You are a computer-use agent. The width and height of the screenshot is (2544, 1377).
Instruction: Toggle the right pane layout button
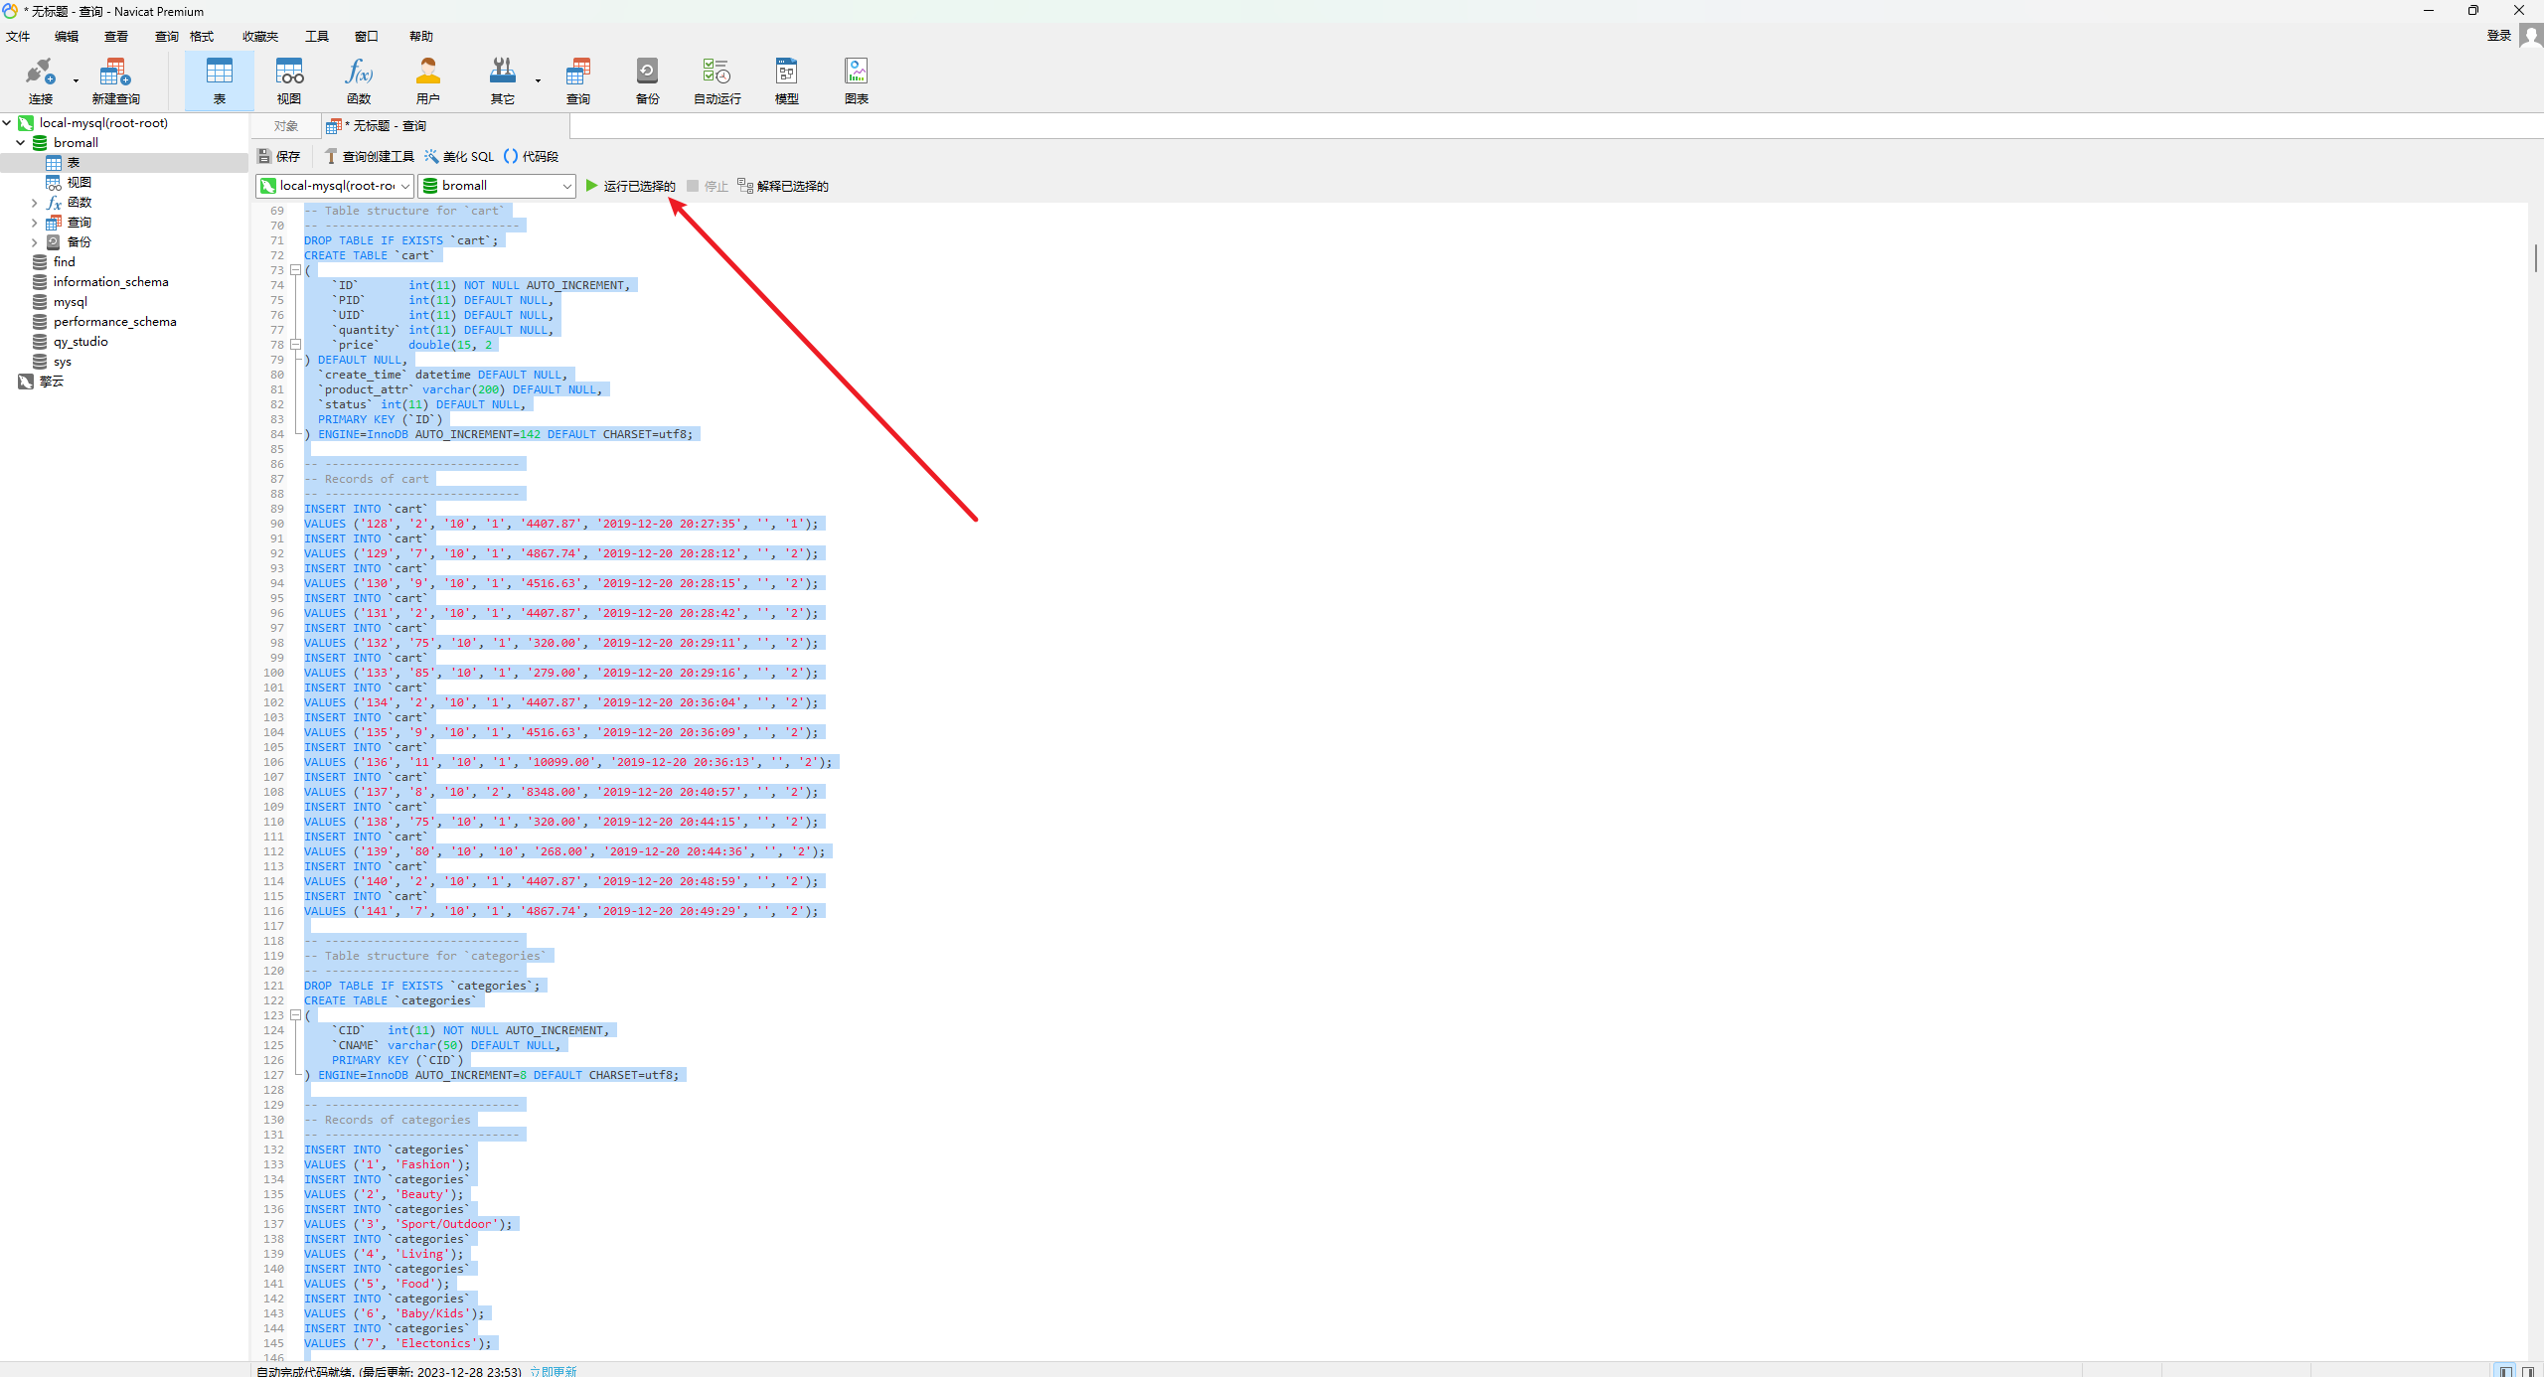tap(2528, 1371)
